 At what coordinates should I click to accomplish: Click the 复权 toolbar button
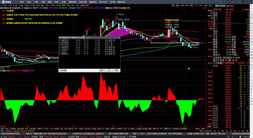[x=173, y=5]
